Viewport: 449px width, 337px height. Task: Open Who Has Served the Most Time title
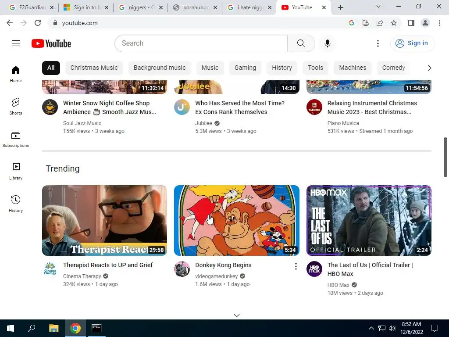(240, 108)
